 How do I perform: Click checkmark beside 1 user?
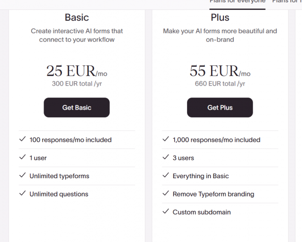tap(22, 157)
